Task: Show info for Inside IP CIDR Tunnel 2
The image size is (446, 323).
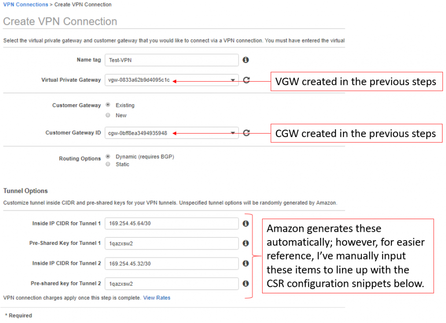Action: click(246, 263)
